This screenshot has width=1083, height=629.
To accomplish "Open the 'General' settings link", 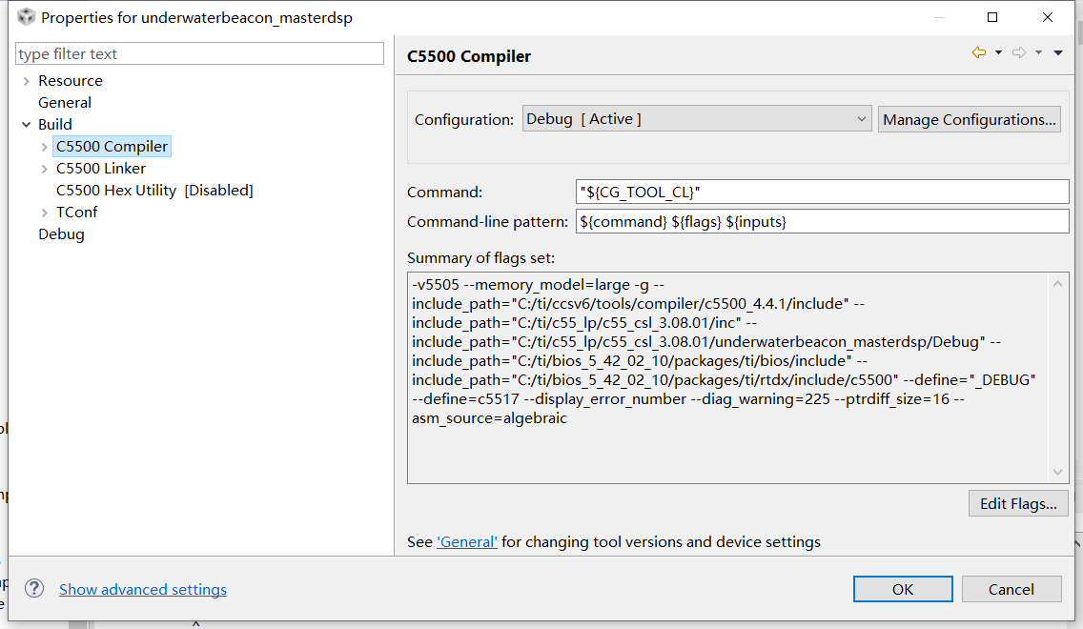I will click(467, 542).
